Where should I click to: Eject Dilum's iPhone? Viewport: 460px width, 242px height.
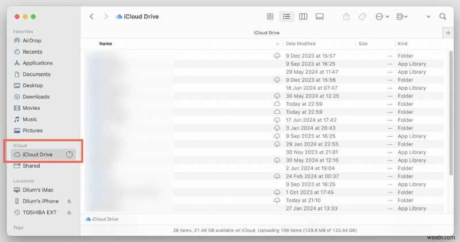pyautogui.click(x=69, y=201)
